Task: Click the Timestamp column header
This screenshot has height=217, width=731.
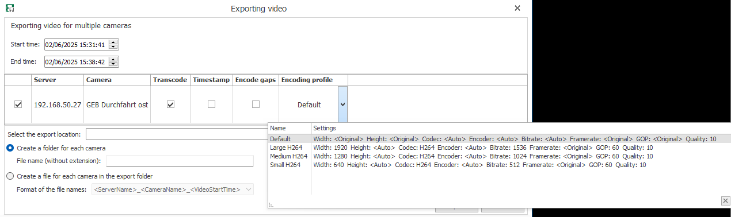Action: [x=211, y=80]
